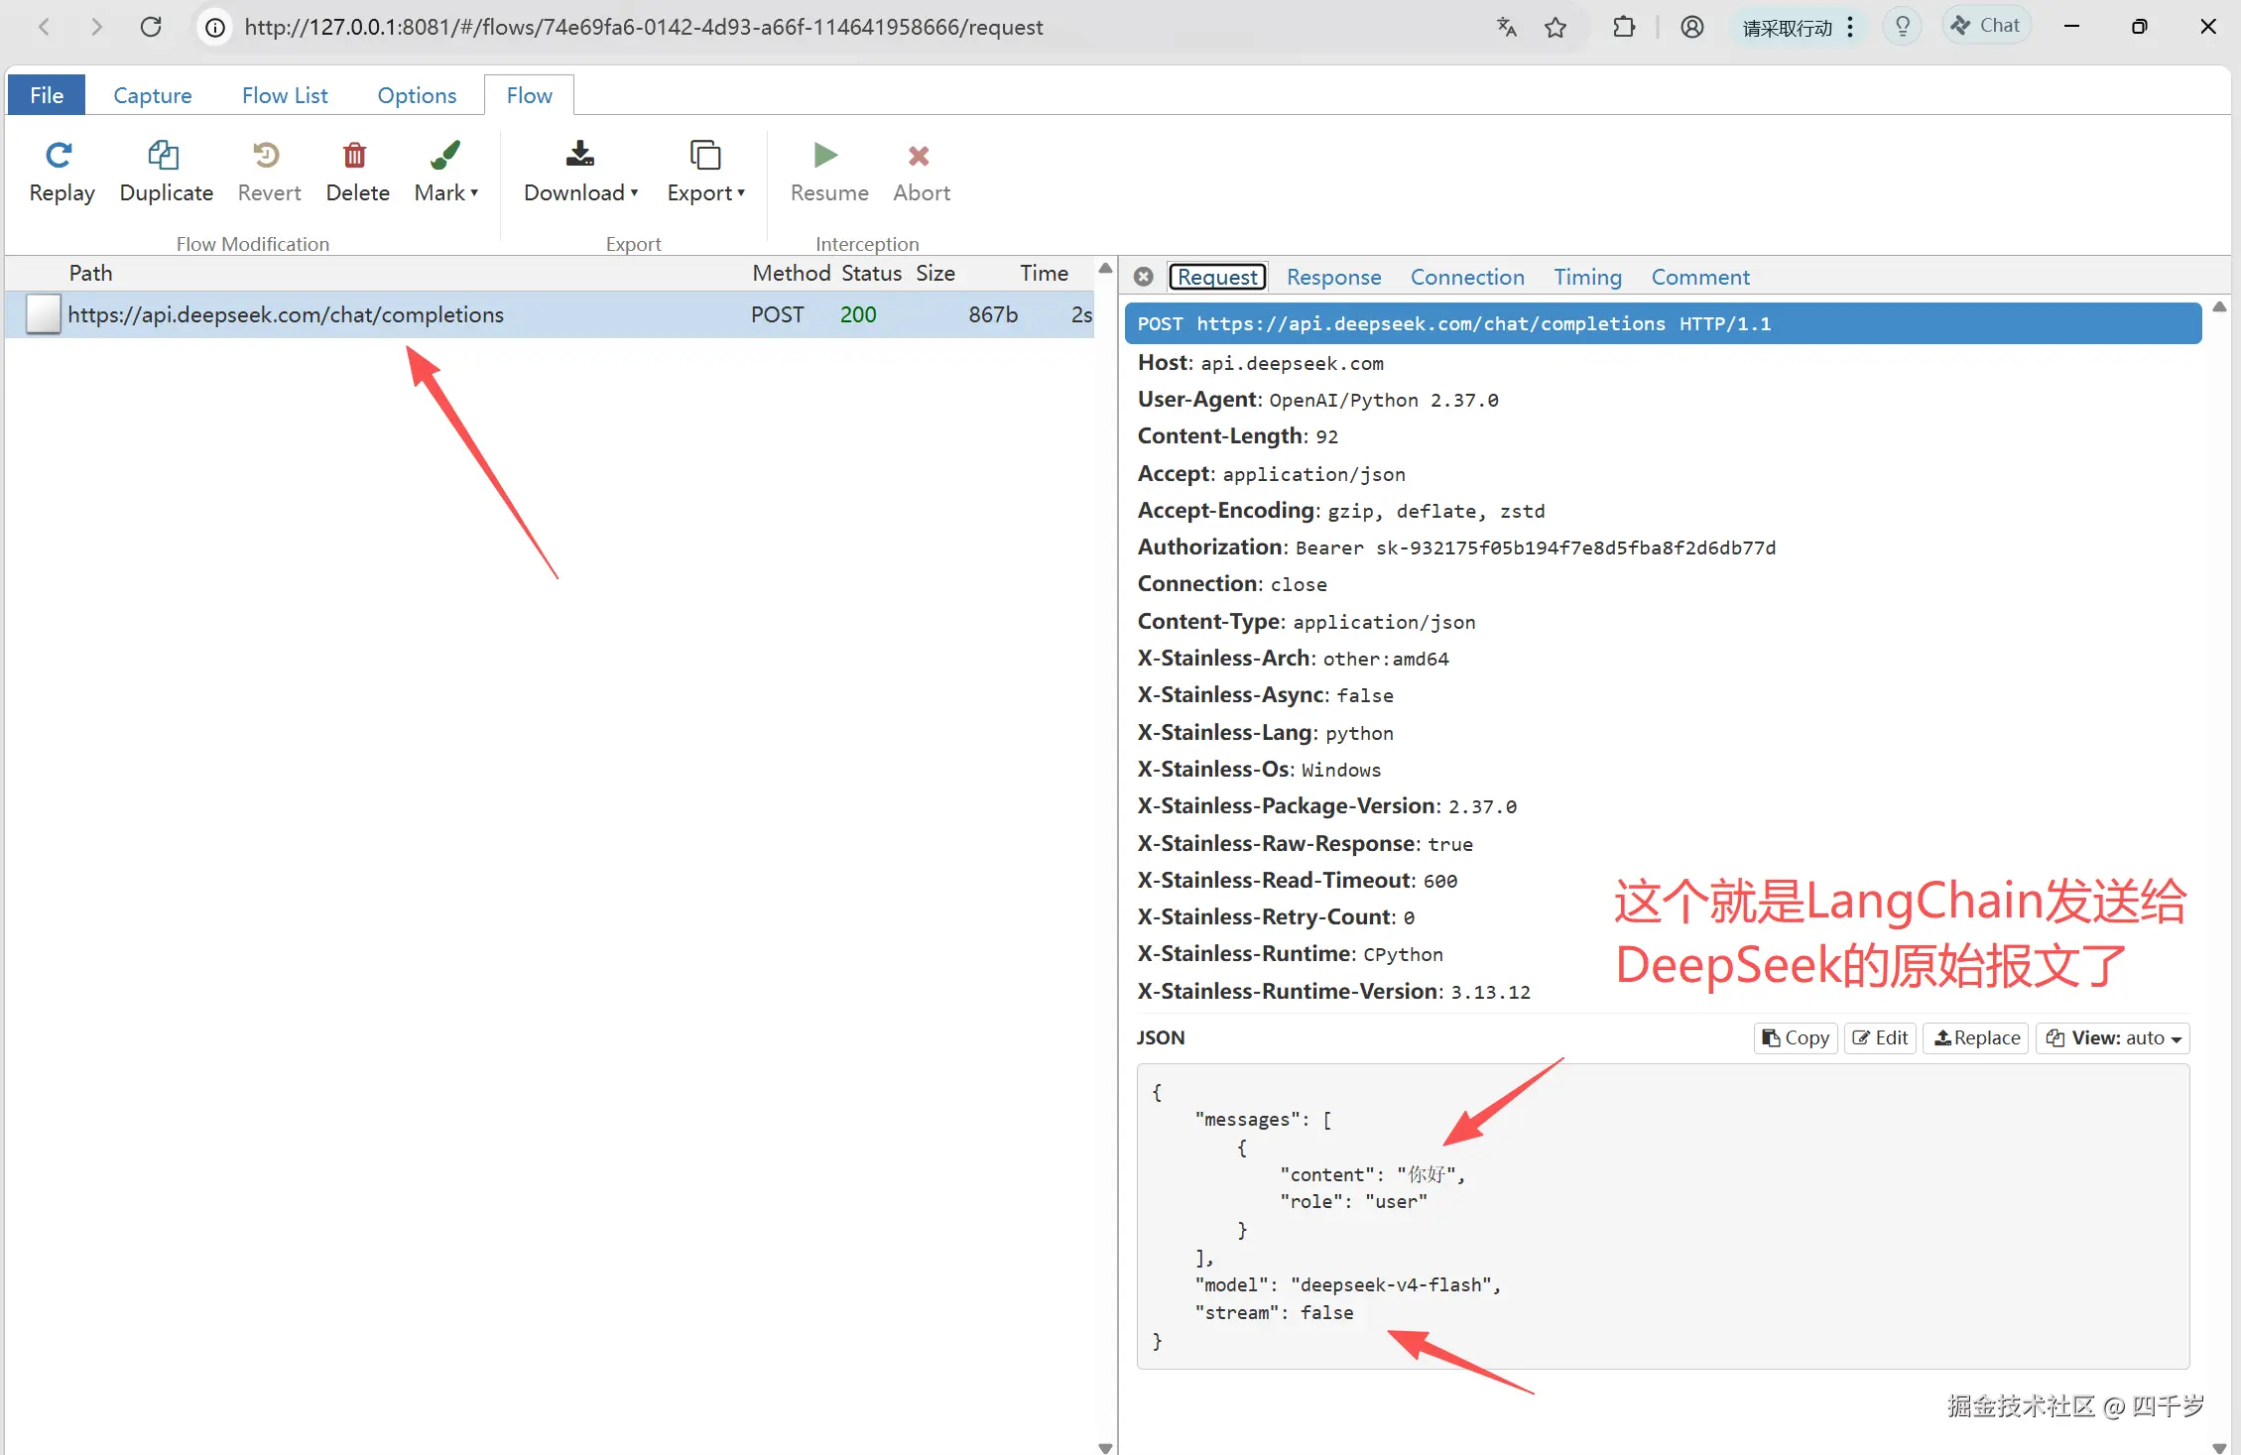Viewport: 2241px width, 1455px height.
Task: Sort flows by Path column
Action: [90, 273]
